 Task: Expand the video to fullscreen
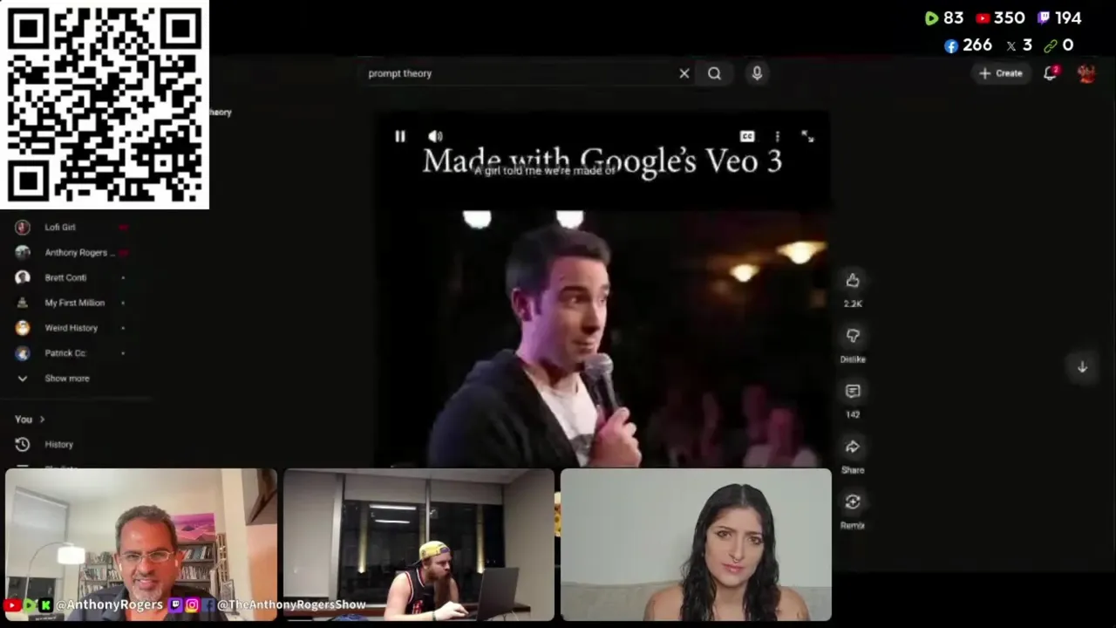click(807, 136)
